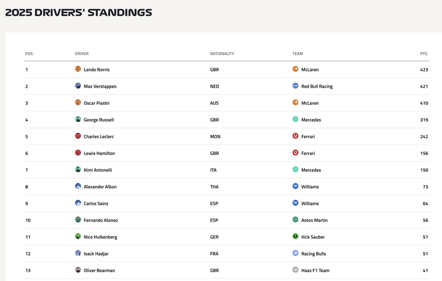
Task: Click Oscar Piastri's driver avatar icon
Action: (78, 102)
